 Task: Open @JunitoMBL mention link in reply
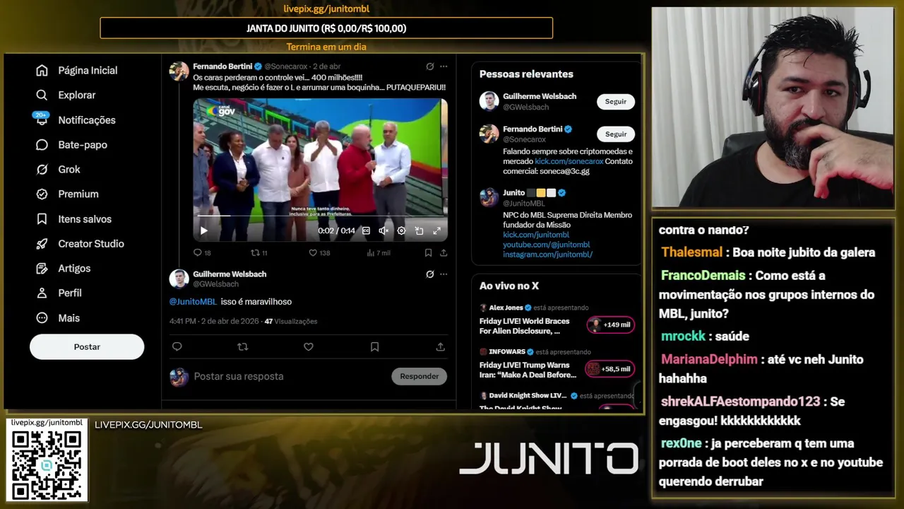click(x=193, y=302)
